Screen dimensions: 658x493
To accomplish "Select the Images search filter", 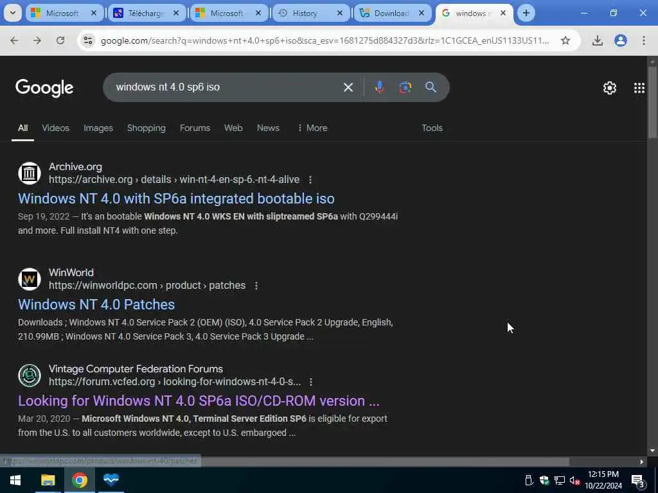I will (x=98, y=128).
